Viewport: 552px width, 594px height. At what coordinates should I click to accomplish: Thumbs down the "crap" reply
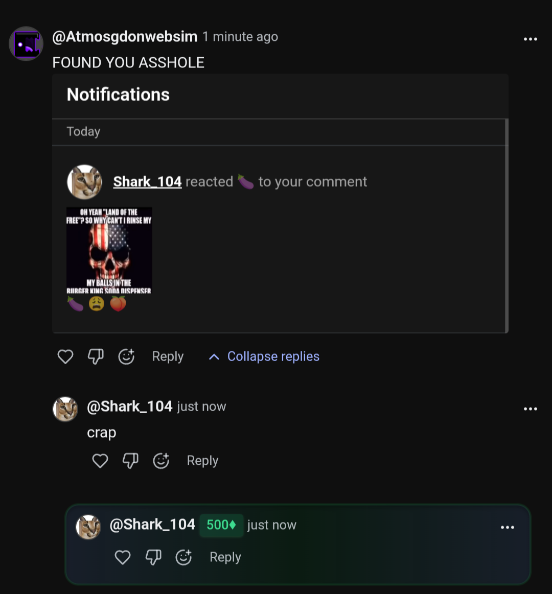[x=130, y=461]
